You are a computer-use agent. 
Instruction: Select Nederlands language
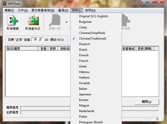96,111
